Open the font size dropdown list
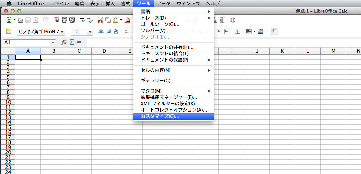361x174 pixels. tap(90, 32)
